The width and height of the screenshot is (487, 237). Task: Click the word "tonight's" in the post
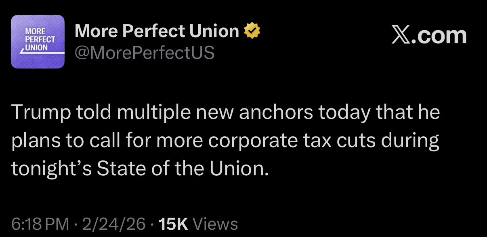pos(48,168)
